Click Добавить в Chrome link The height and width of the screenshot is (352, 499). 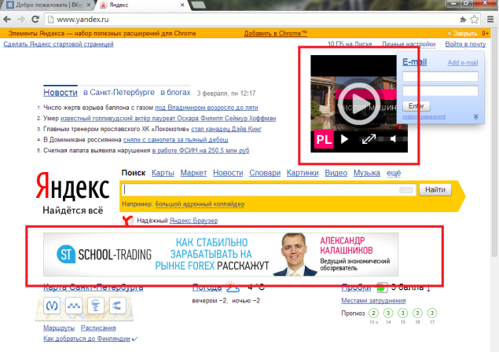pos(276,34)
